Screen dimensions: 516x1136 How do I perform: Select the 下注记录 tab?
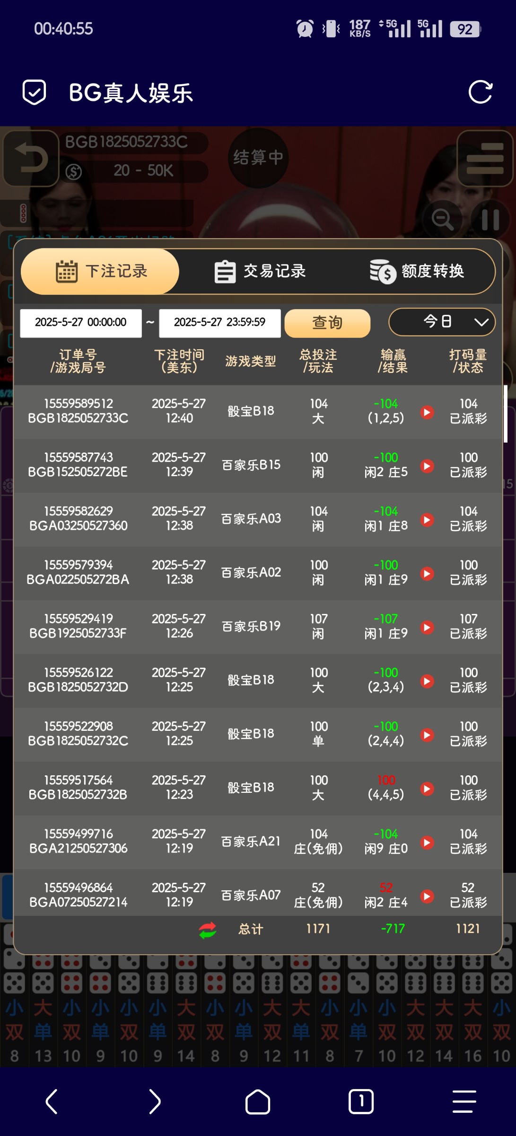coord(101,272)
